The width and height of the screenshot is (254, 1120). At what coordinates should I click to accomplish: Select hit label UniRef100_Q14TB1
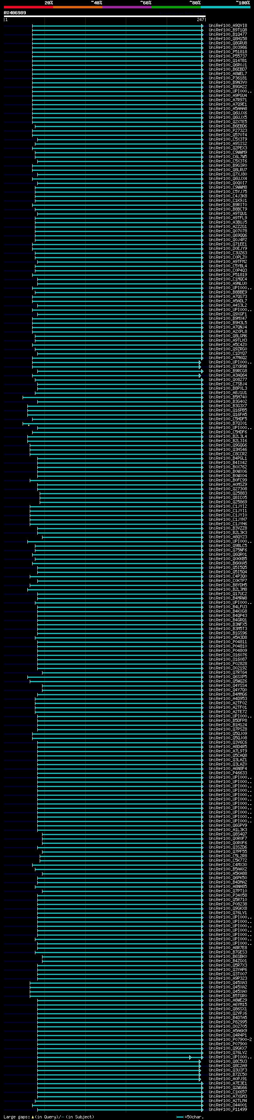[228, 60]
